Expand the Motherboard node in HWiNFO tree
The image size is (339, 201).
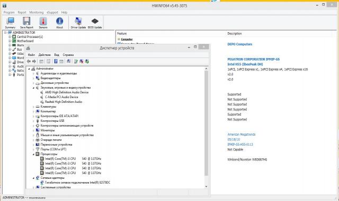(10, 41)
